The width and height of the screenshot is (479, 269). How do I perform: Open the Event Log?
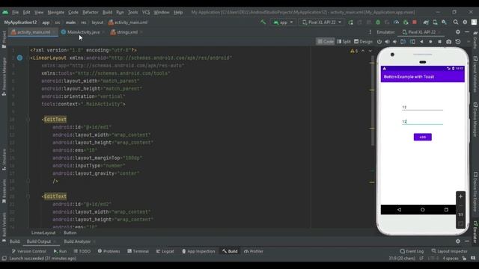coord(412,251)
